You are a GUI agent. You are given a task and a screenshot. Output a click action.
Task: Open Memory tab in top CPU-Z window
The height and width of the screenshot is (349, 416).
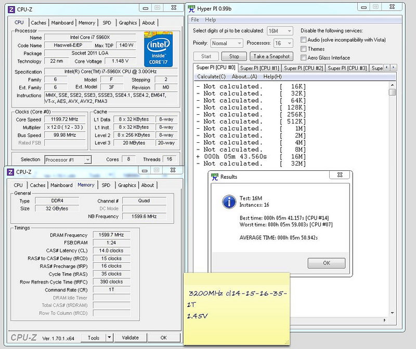click(87, 23)
